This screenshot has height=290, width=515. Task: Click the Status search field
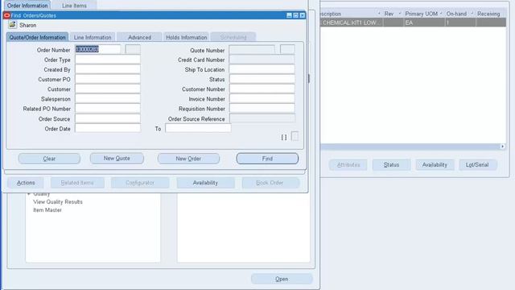pos(262,79)
